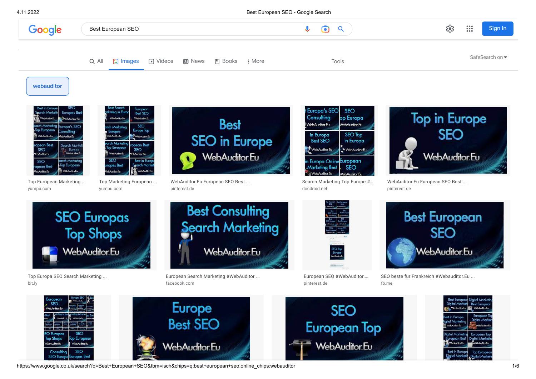Toggle the webauditor filter chip
Image resolution: width=536 pixels, height=379 pixels.
click(48, 86)
